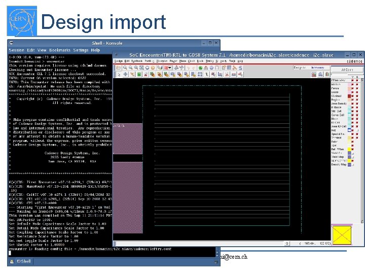
Task: Click the zoom in magnifier icon
Action: 125,68
